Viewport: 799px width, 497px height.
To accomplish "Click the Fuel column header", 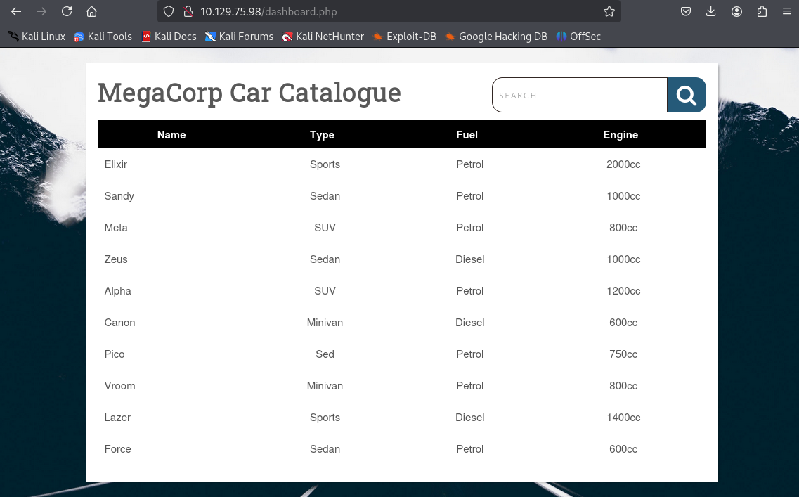I will (x=467, y=134).
